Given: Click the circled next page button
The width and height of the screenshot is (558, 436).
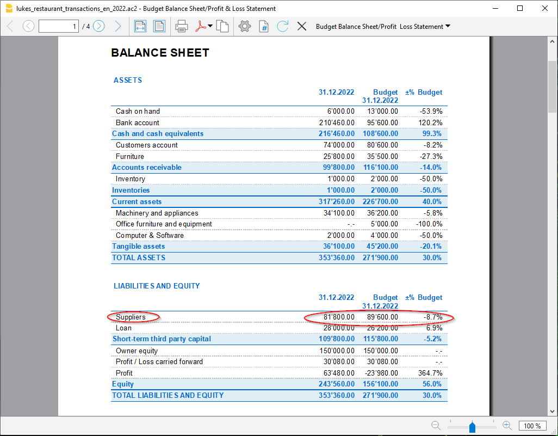Looking at the screenshot, I should [98, 26].
